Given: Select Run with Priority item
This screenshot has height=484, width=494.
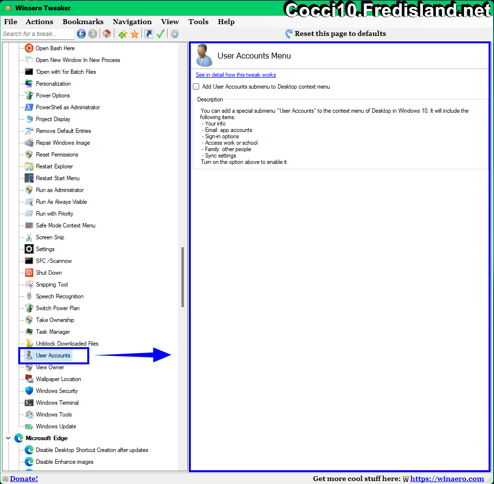Looking at the screenshot, I should point(55,214).
